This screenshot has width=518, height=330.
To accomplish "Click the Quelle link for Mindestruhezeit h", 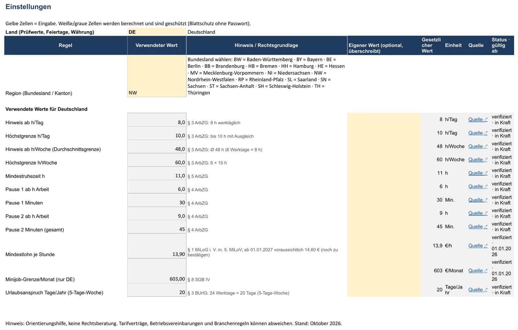I will (478, 173).
